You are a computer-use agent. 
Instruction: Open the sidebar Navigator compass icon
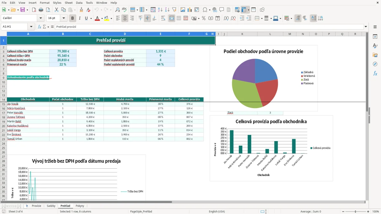(x=375, y=64)
